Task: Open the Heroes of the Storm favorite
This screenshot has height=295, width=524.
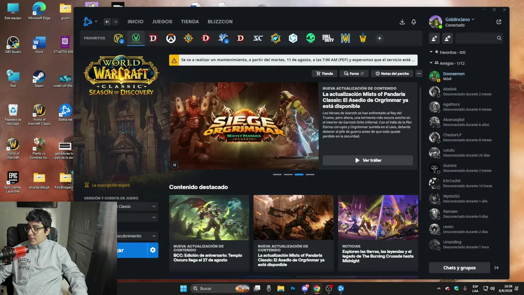Action: pos(293,39)
